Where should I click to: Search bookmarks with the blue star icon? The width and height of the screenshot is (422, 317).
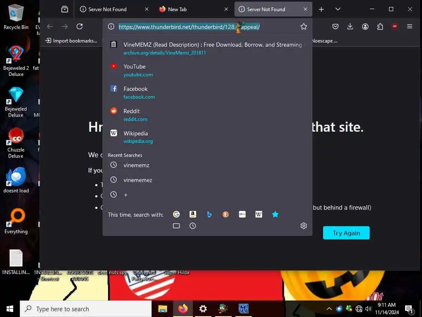[x=275, y=214]
